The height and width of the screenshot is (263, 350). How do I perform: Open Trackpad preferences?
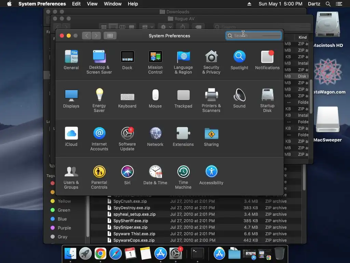pyautogui.click(x=183, y=98)
